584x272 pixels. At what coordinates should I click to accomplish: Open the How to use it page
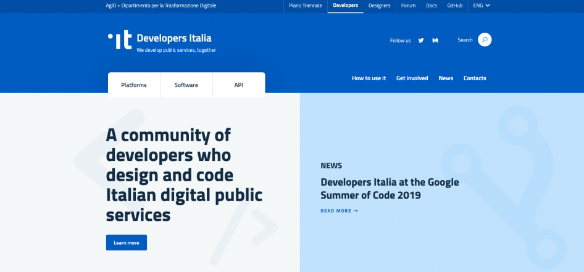pos(369,78)
